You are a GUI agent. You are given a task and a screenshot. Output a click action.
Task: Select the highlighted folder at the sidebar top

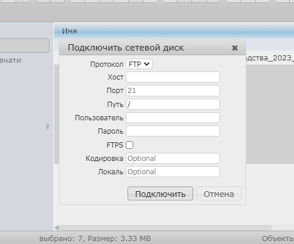24,45
